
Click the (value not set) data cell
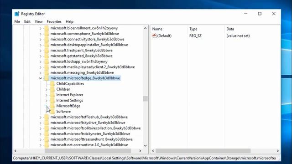click(x=238, y=36)
